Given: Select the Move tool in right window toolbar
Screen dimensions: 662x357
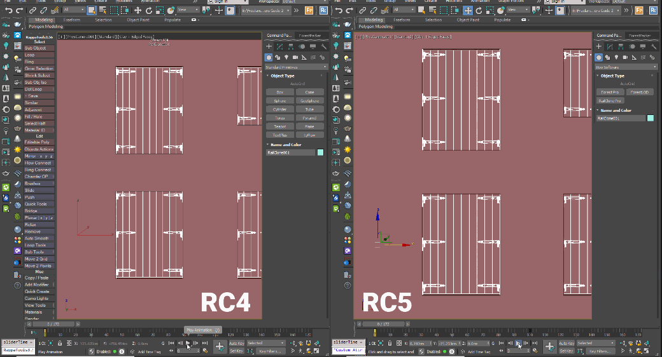Looking at the screenshot, I should pyautogui.click(x=468, y=10).
